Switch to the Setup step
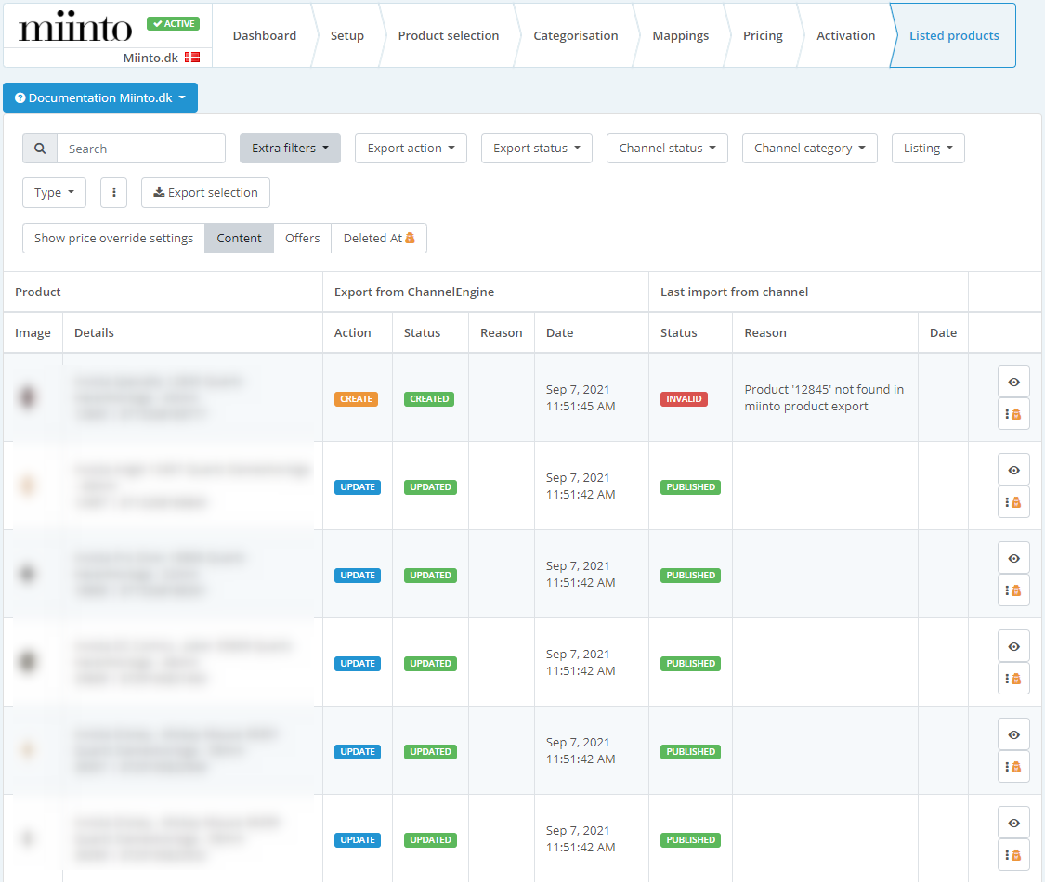 point(347,36)
